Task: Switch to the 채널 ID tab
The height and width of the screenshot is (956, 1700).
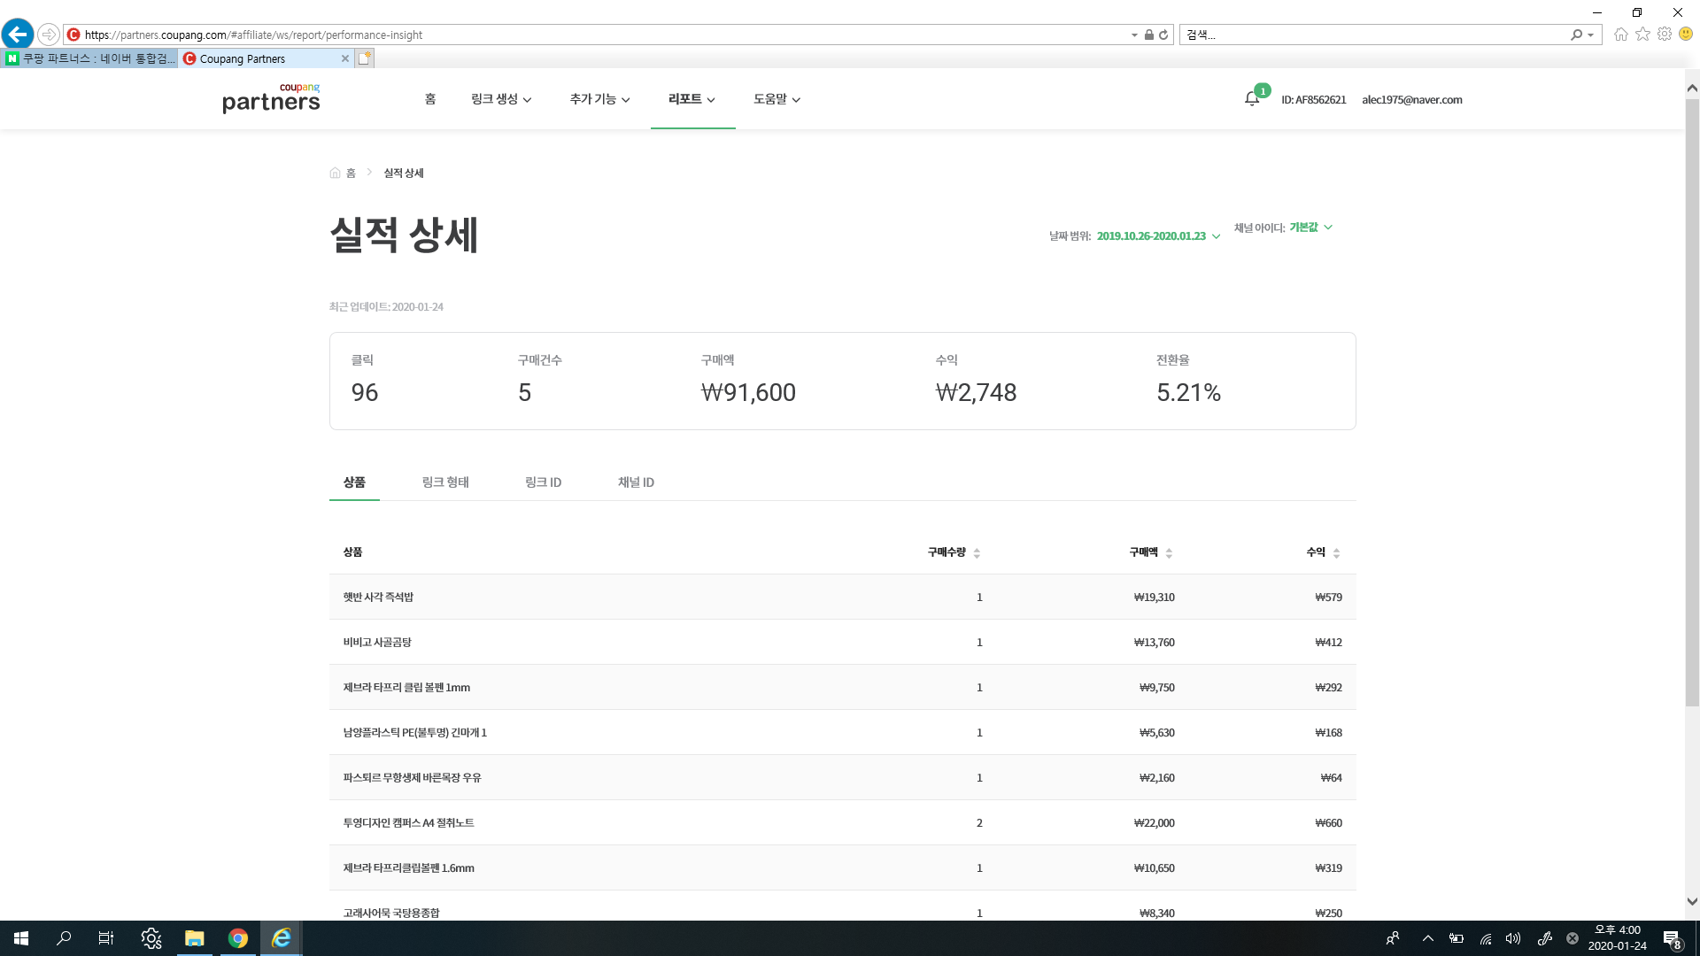Action: (x=636, y=482)
